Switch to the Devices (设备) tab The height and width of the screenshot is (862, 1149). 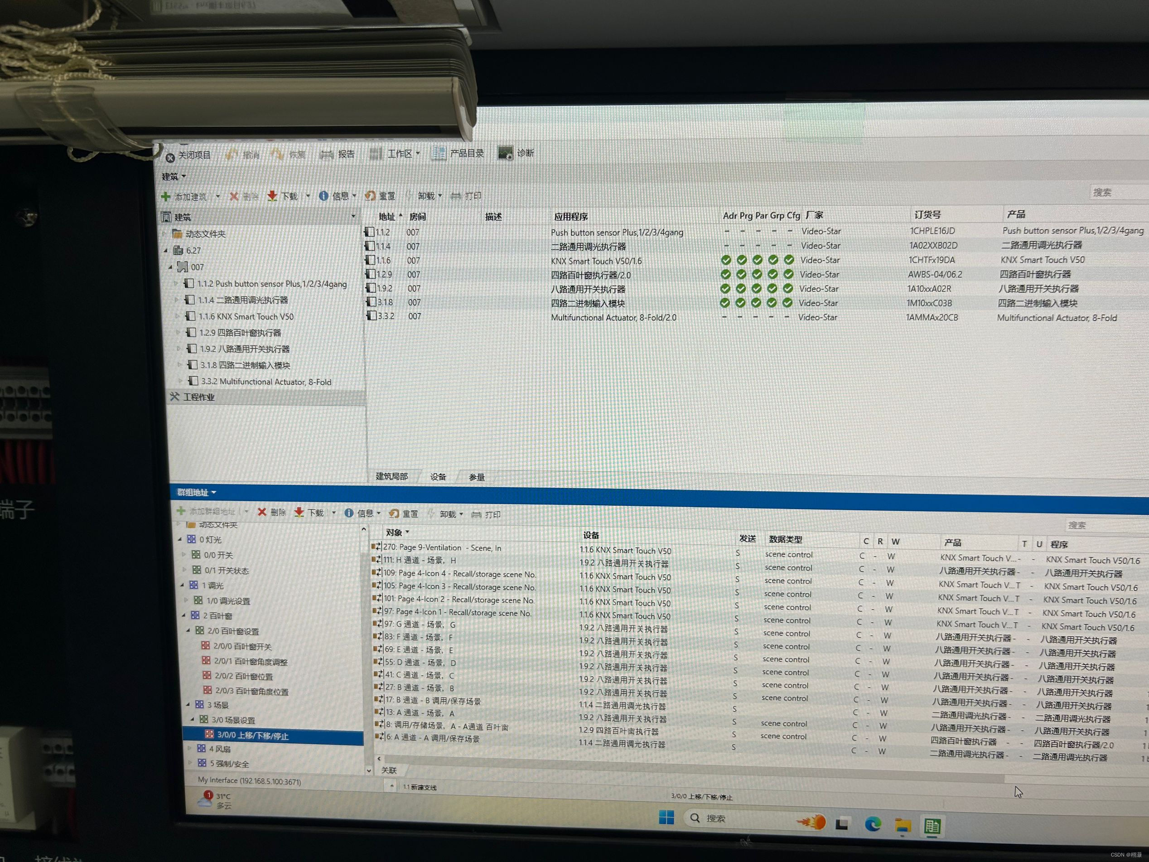click(x=438, y=476)
